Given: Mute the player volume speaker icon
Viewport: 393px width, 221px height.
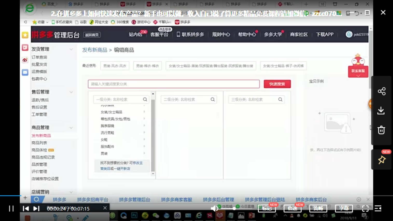Looking at the screenshot, I should pyautogui.click(x=214, y=208).
